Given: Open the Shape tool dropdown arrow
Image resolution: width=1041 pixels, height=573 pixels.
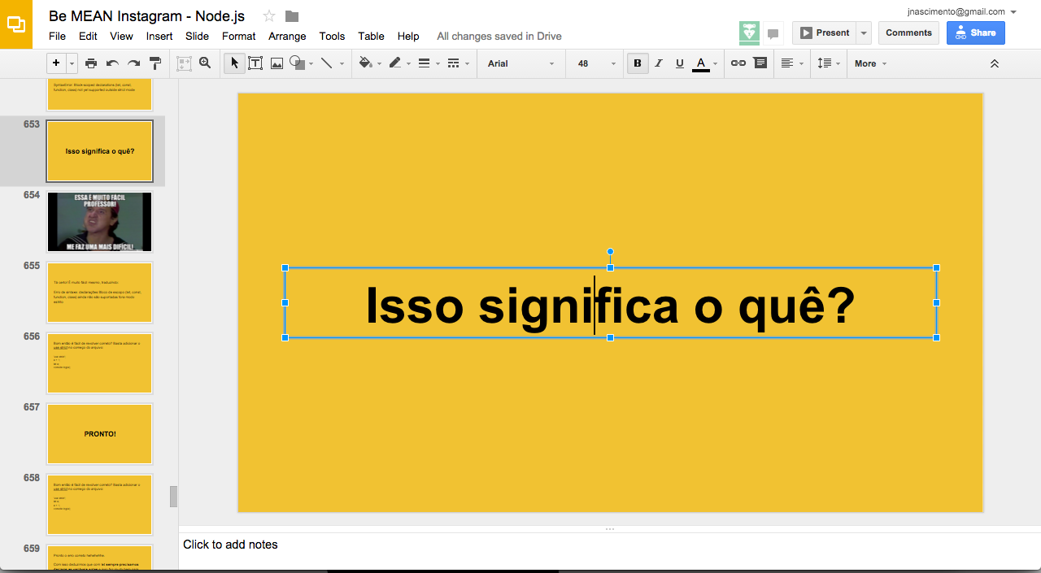Looking at the screenshot, I should click(311, 63).
